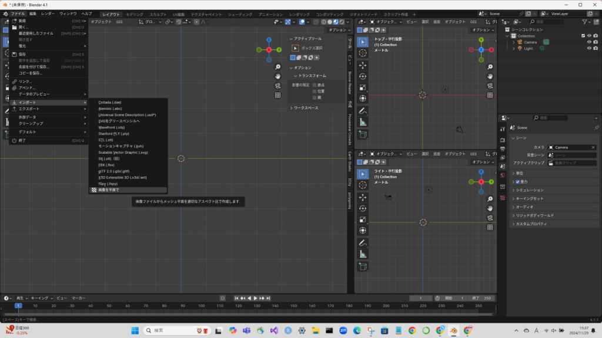
Task: Toggle the 重力 (Gravity) checkbox
Action: 517,182
